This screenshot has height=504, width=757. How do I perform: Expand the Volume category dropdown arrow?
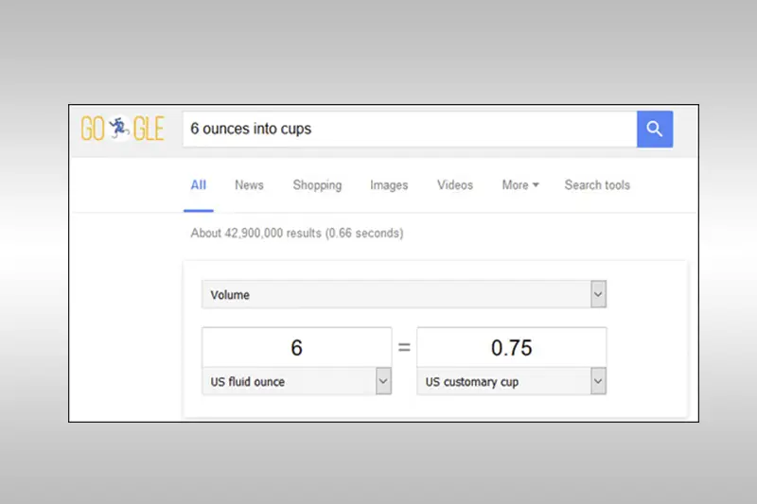click(598, 294)
